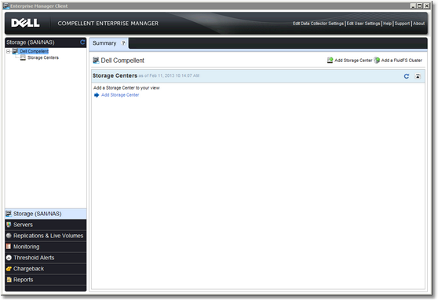Minimize the Enterprise Manager Client window
This screenshot has width=438, height=301.
pos(413,6)
